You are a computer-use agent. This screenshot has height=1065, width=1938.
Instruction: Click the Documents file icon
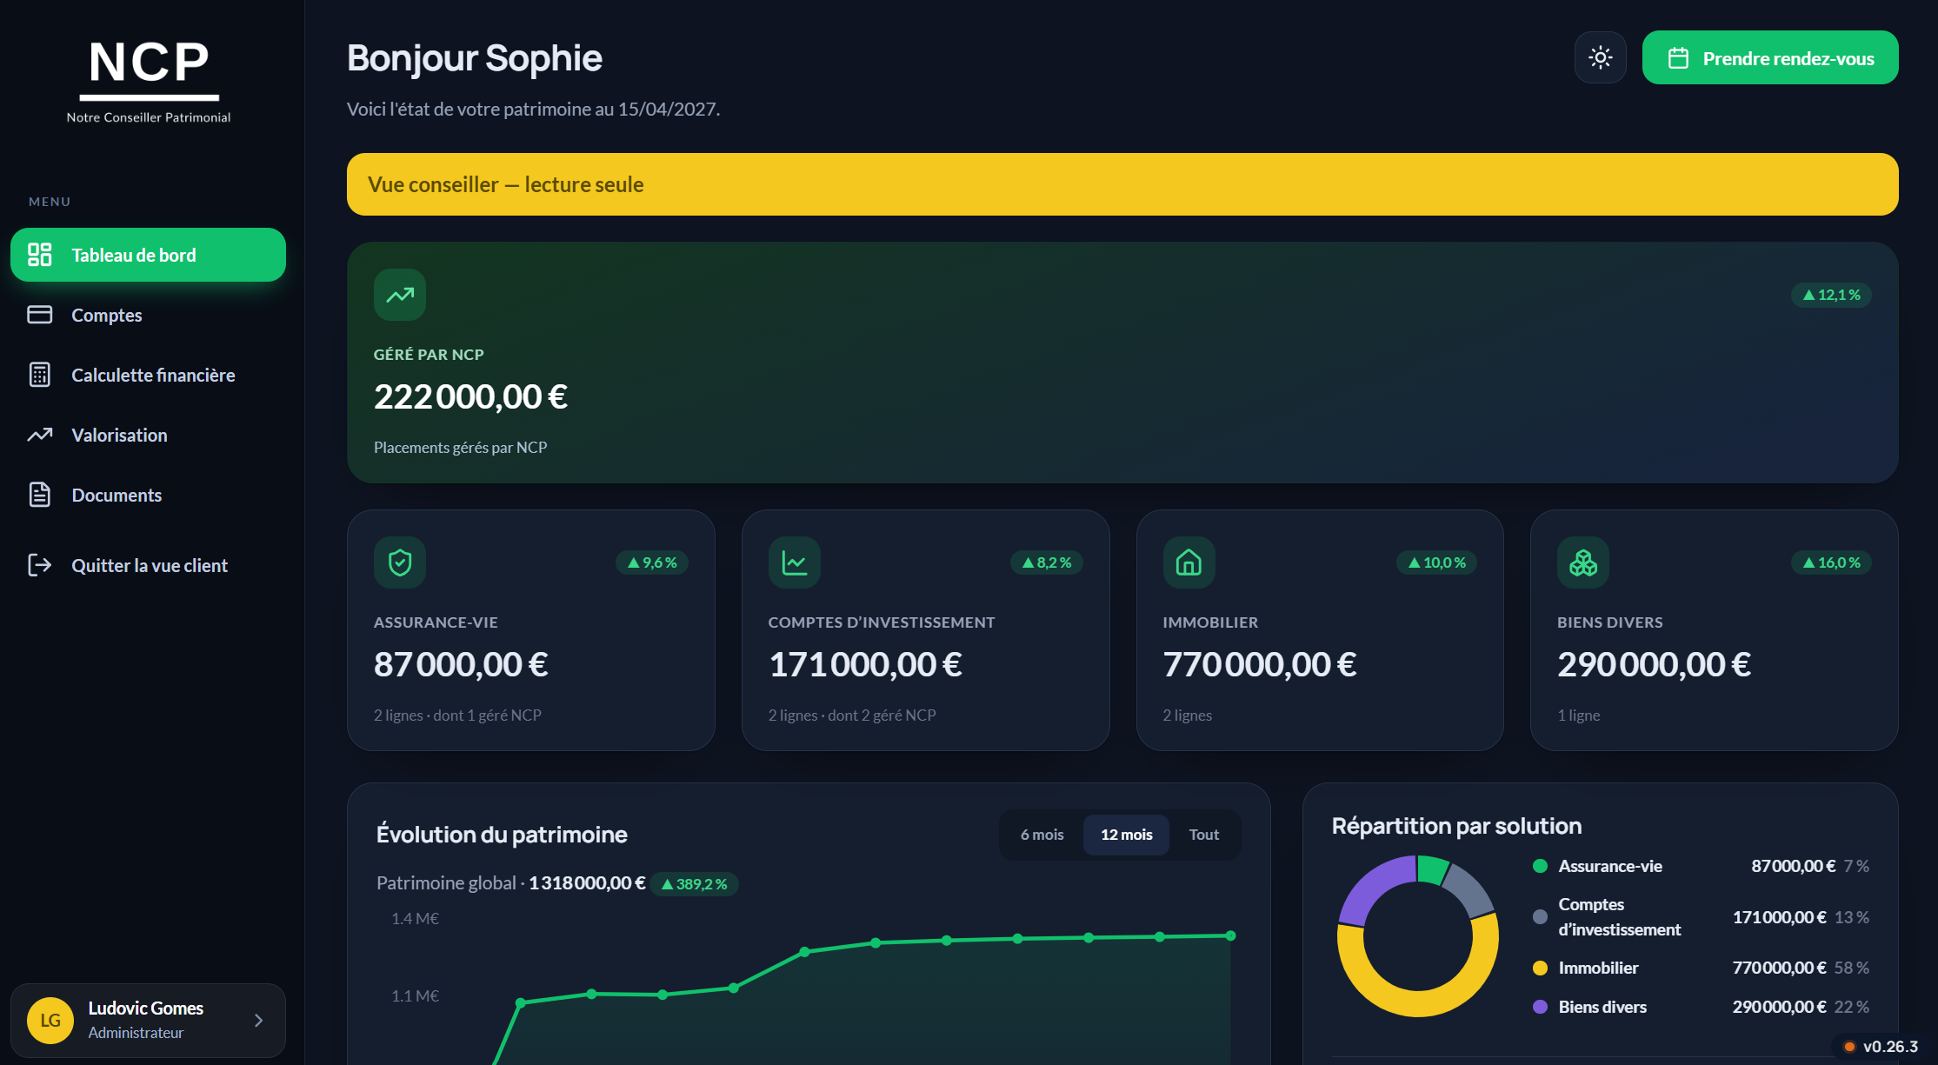coord(40,495)
